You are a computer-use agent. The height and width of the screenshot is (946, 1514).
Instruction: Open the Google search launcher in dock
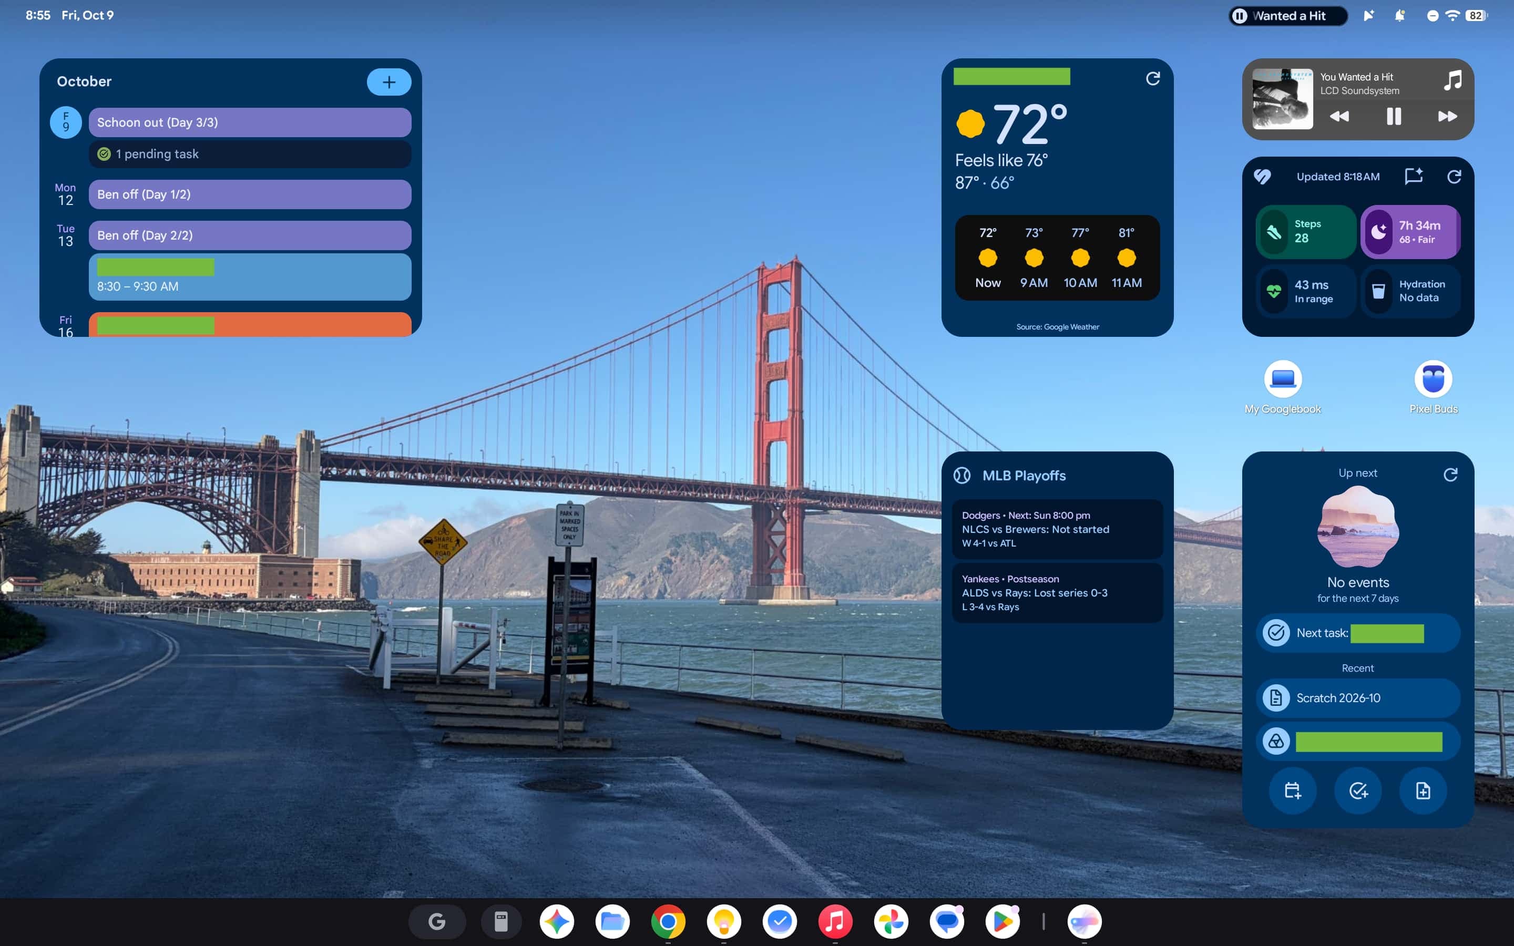click(437, 921)
